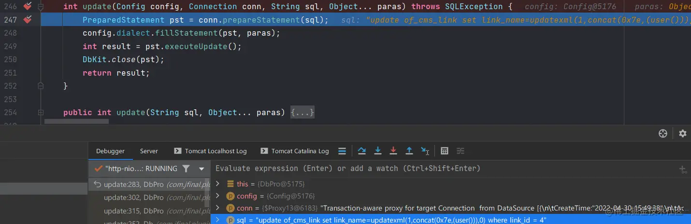This screenshot has width=691, height=224.
Task: Expand the 'this' variable node
Action: pyautogui.click(x=218, y=184)
